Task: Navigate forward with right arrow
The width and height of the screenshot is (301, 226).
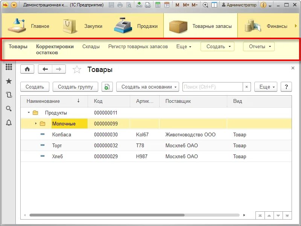Action: [x=59, y=69]
